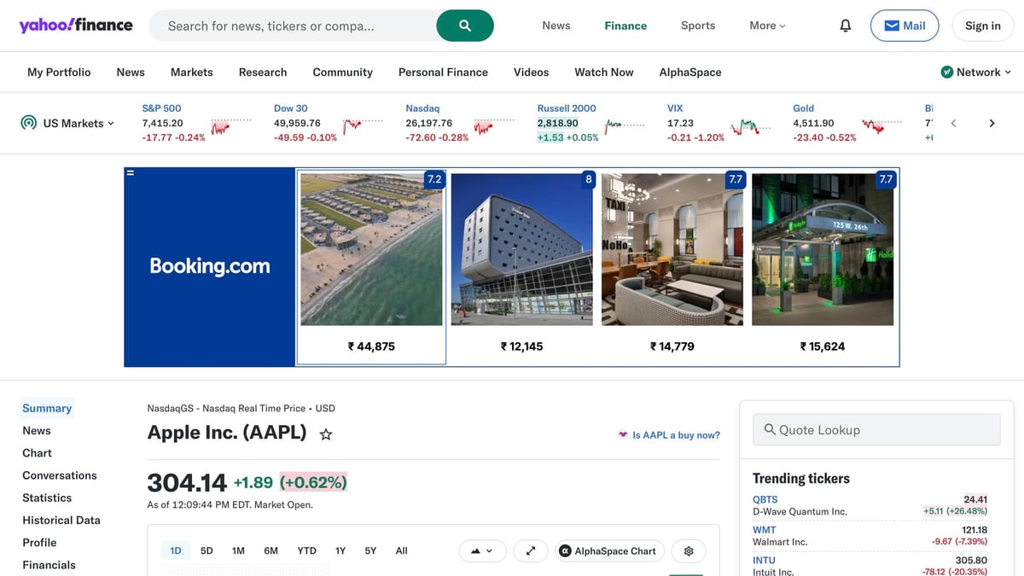Click the Sports link in top header
The height and width of the screenshot is (576, 1024).
point(698,26)
